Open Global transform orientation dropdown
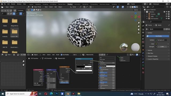The height and width of the screenshot is (96, 171). 74,7
